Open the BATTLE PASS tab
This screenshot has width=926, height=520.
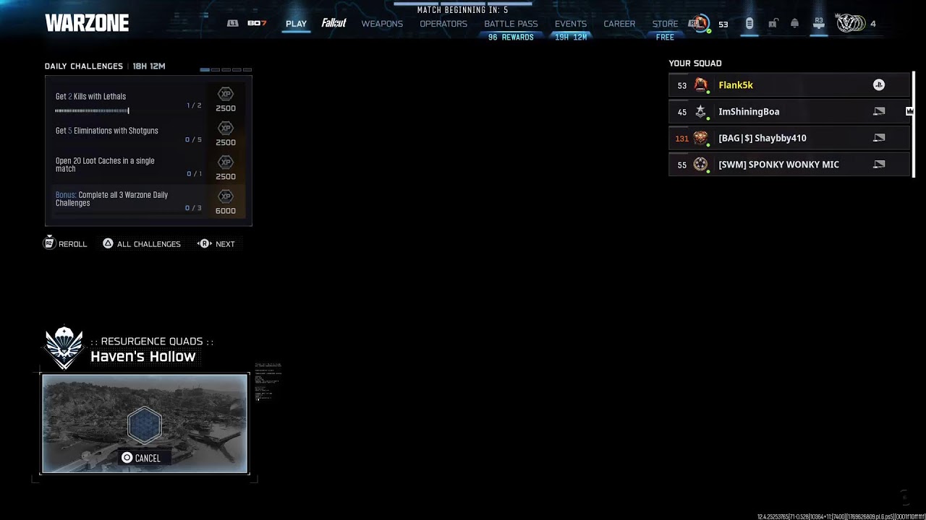pyautogui.click(x=511, y=24)
